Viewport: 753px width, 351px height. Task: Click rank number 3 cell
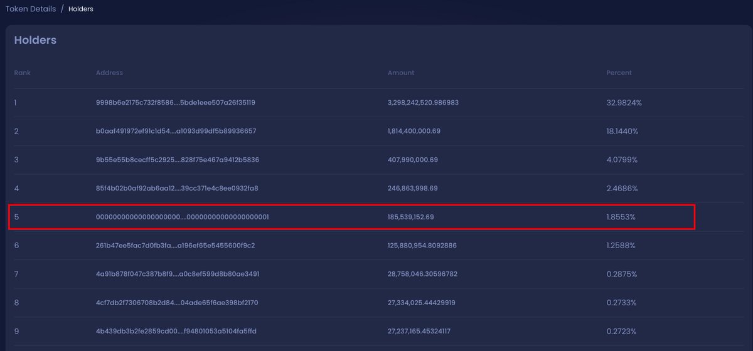[16, 160]
